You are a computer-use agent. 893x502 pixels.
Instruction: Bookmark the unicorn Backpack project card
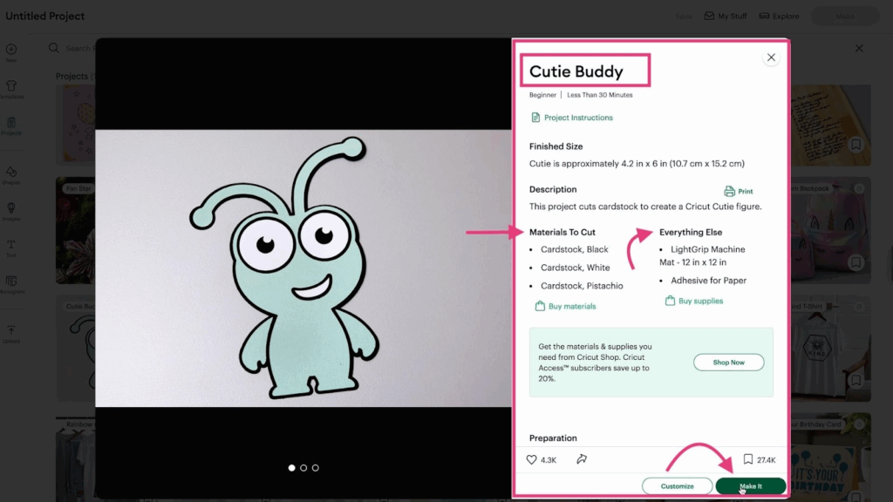click(x=856, y=262)
